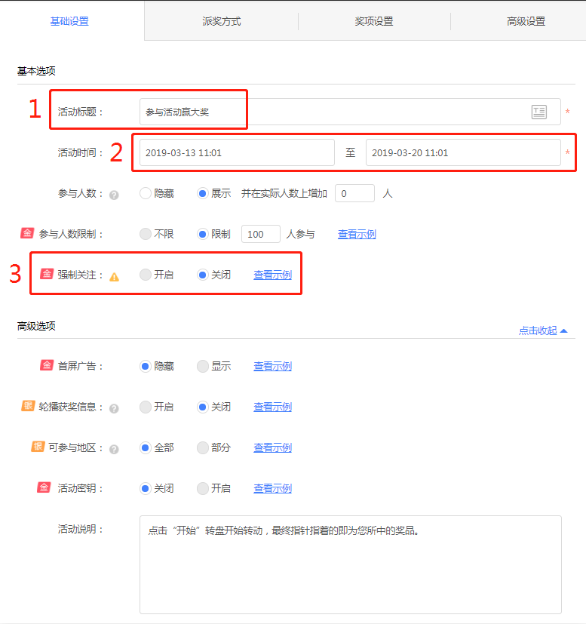
Task: Select 关闭 for 轮播获奖信息
Action: (203, 407)
